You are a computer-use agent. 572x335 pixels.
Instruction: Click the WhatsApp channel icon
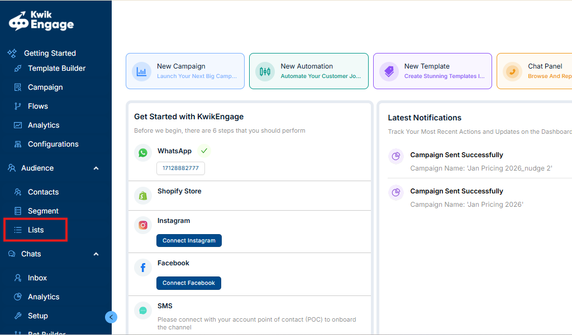[x=143, y=153]
